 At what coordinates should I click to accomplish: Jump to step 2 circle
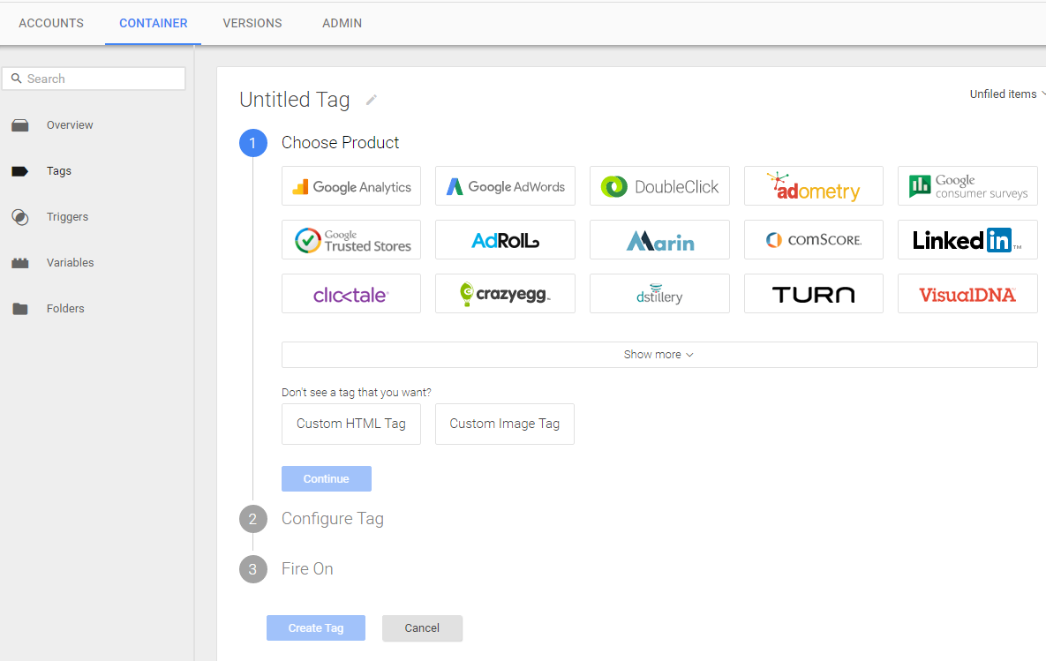(x=252, y=519)
